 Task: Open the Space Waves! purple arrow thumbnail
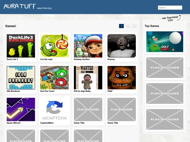tap(21, 109)
